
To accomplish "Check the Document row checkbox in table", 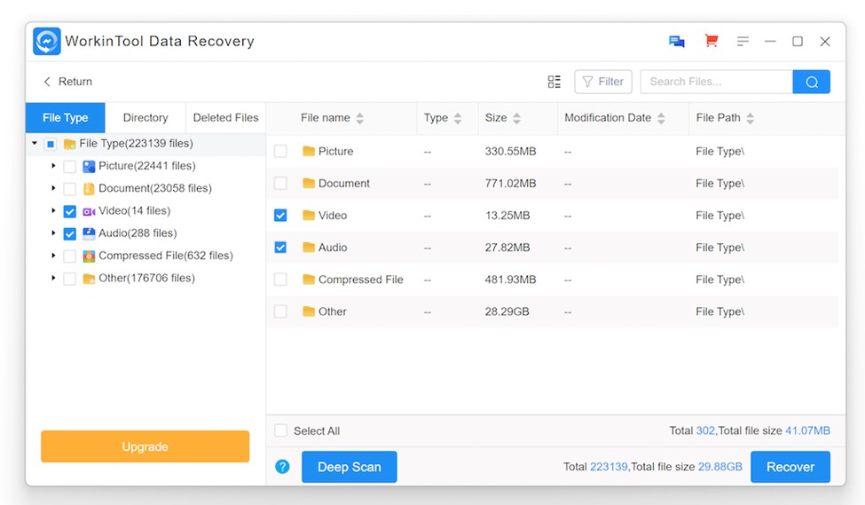I will [280, 183].
